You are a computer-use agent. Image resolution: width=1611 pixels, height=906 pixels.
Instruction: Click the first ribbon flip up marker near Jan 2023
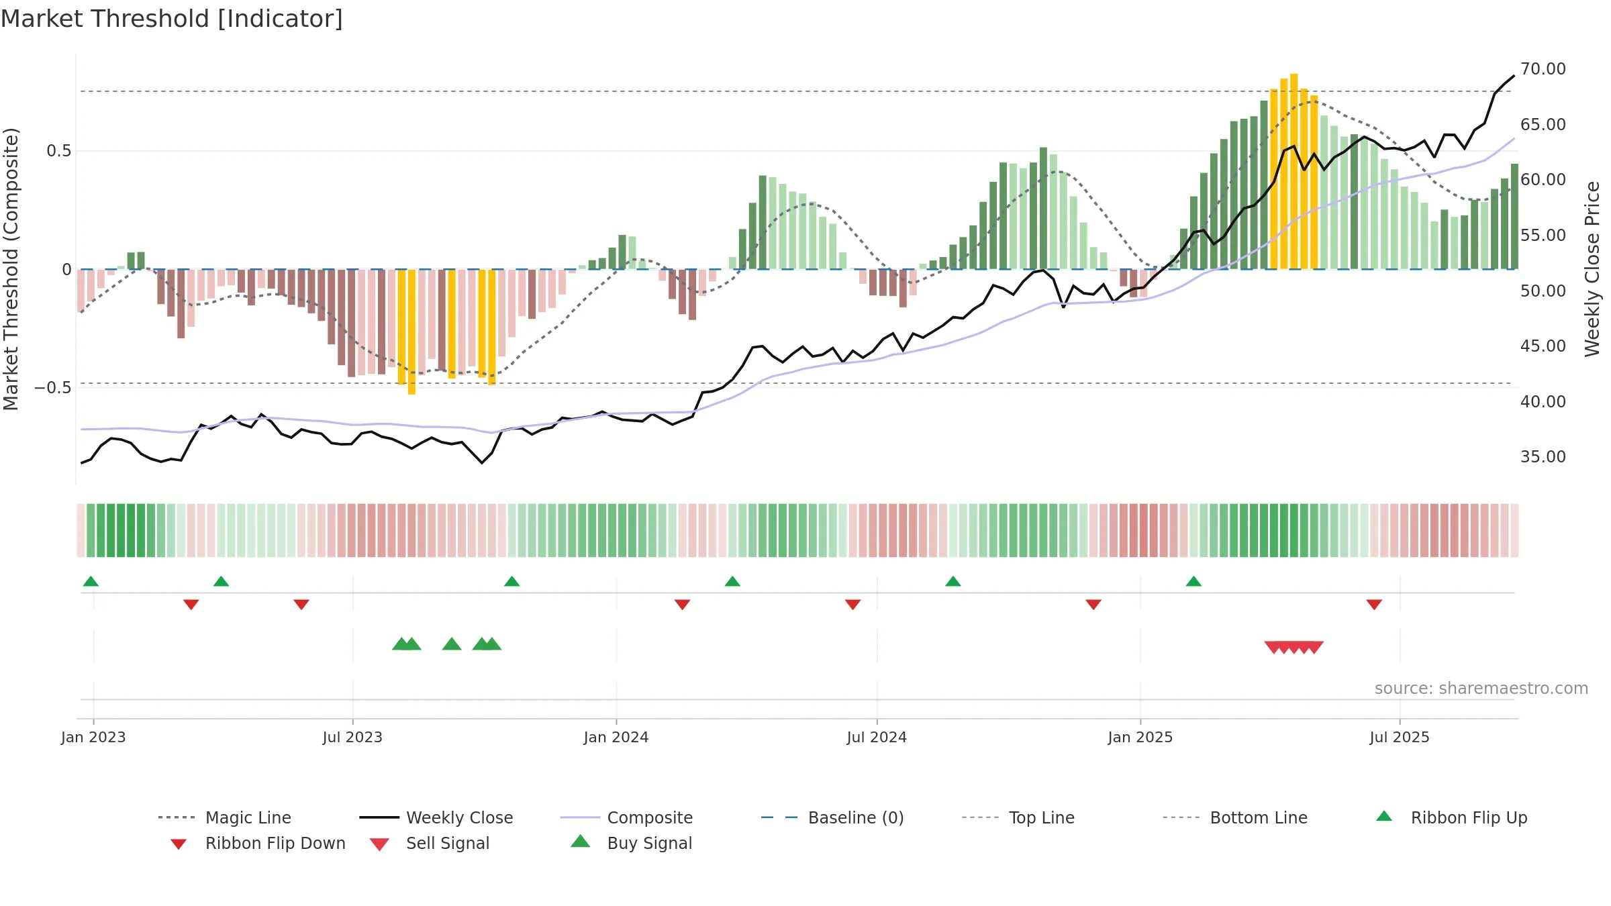tap(91, 581)
